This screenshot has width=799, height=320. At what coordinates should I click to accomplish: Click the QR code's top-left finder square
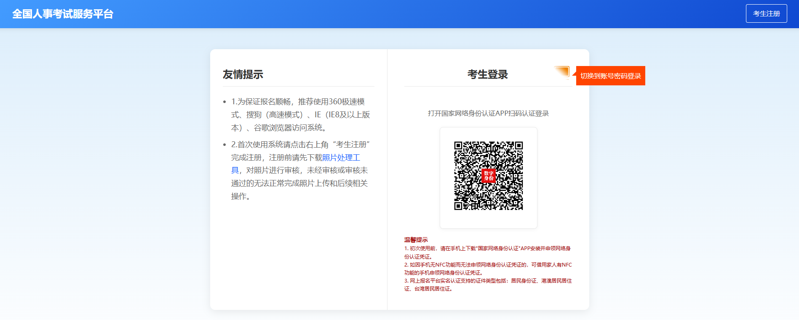tap(459, 146)
